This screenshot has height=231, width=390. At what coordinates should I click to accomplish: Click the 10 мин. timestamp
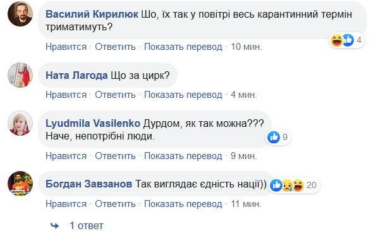pos(247,47)
